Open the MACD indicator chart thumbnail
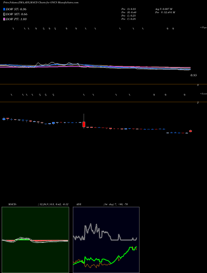Viewport: 207px width, 273px height. tap(35, 240)
